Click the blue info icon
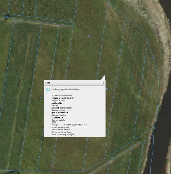The width and height of the screenshot is (171, 174). click(48, 90)
